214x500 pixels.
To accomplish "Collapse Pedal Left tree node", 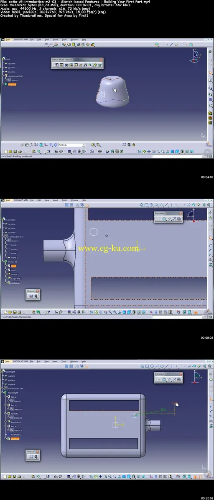I will (x=3, y=261).
